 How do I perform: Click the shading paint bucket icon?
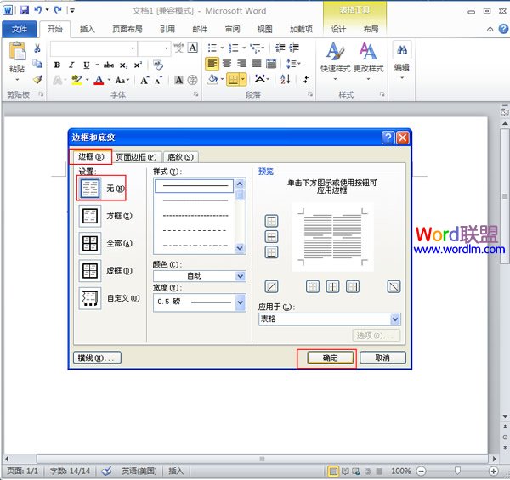click(212, 79)
